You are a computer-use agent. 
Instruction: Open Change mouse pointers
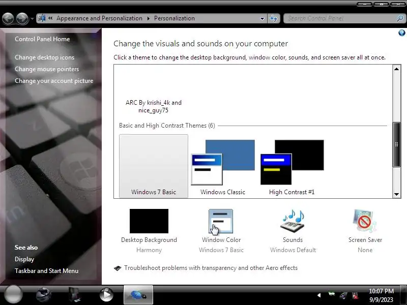tap(47, 69)
